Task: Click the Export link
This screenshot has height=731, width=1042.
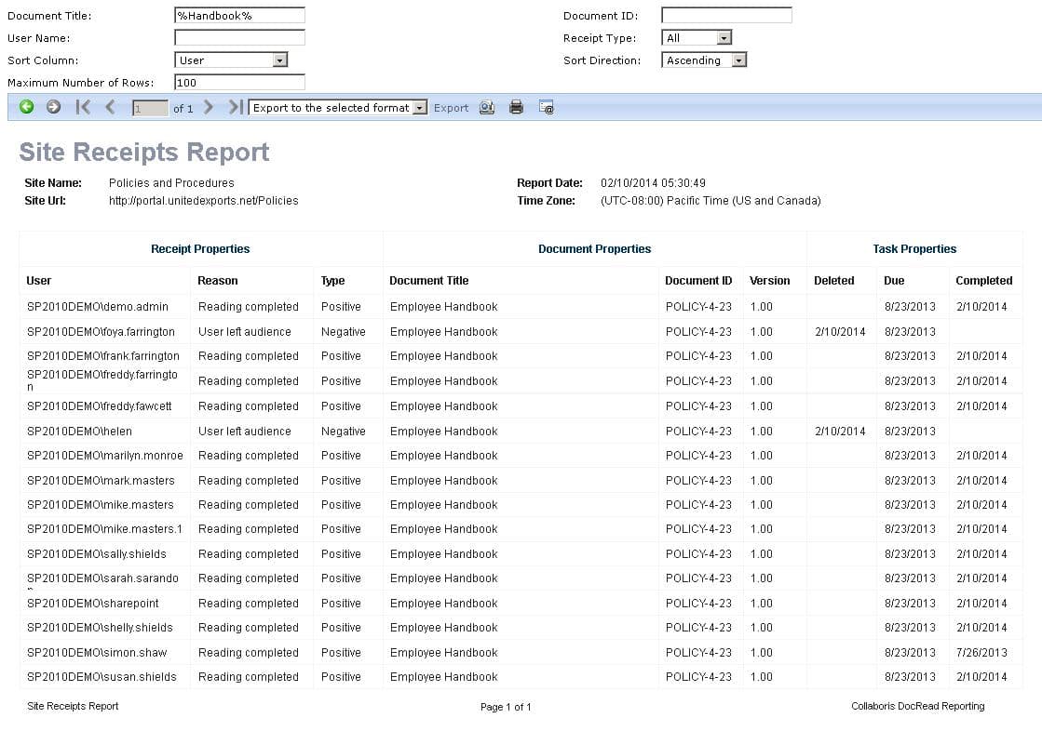Action: tap(451, 108)
